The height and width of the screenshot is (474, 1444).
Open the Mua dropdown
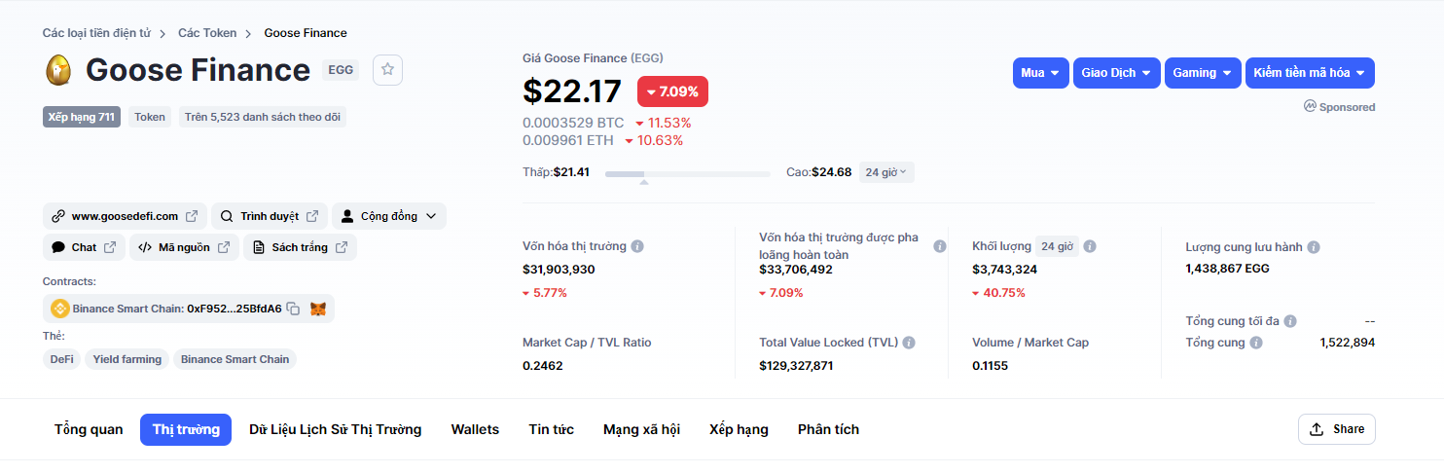pos(1040,73)
